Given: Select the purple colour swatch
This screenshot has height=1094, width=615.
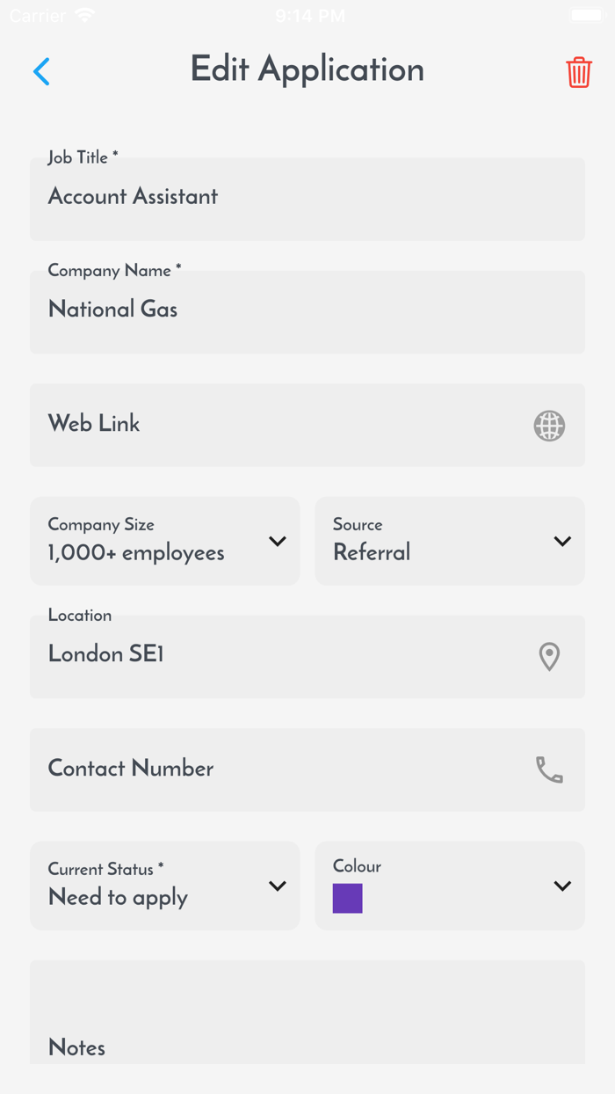Looking at the screenshot, I should pyautogui.click(x=348, y=898).
